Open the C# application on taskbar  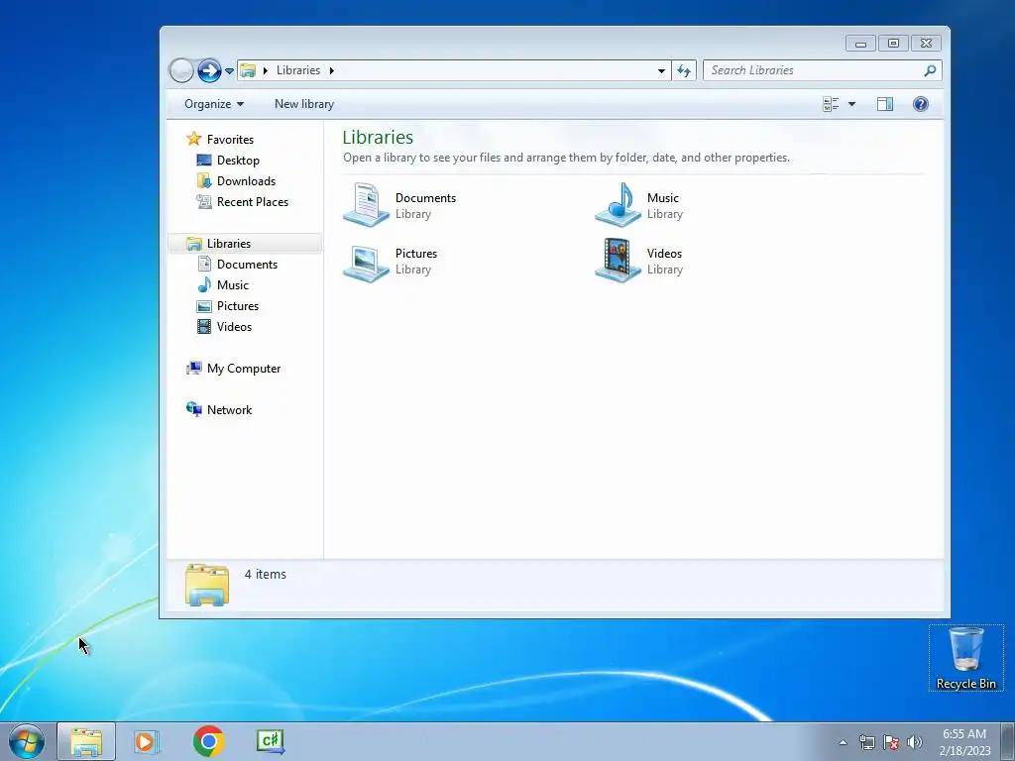click(x=271, y=741)
